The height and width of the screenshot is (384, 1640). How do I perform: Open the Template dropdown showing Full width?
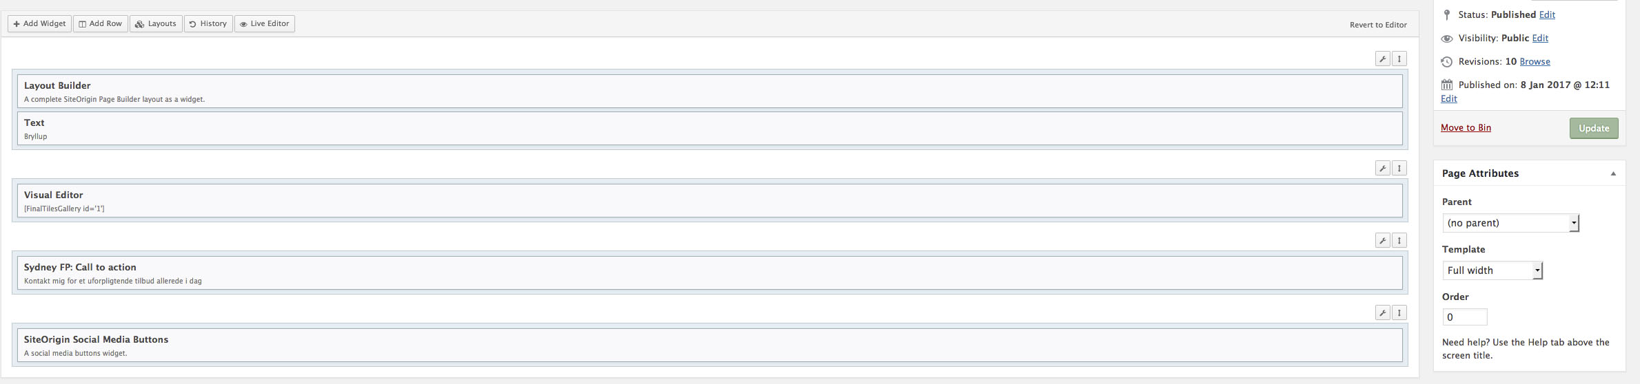(x=1492, y=270)
